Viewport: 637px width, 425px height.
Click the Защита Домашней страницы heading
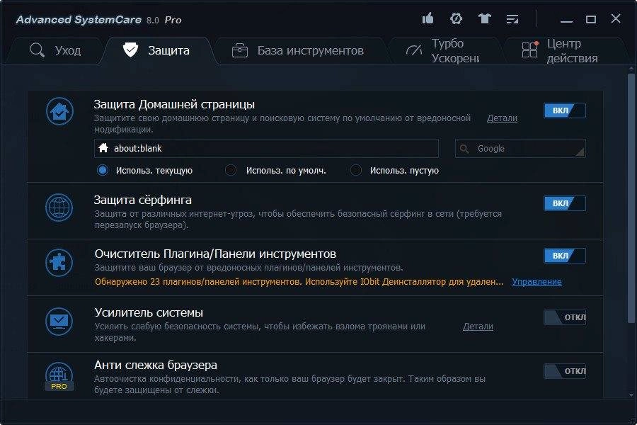[x=174, y=105]
